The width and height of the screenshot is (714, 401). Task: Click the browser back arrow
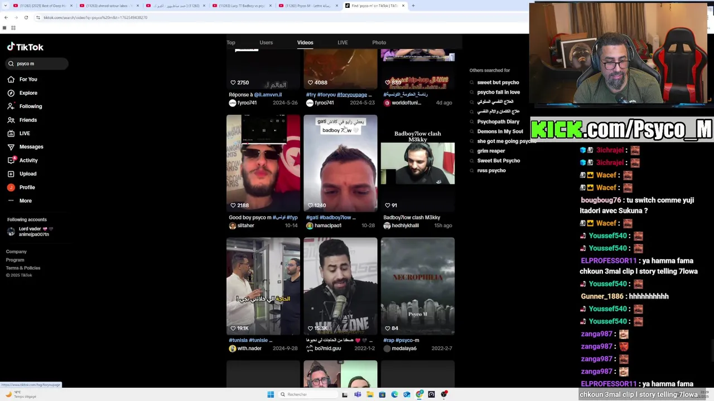(6, 17)
